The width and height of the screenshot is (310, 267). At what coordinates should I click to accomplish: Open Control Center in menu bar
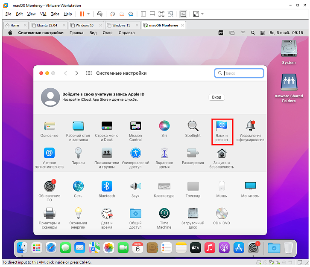(x=262, y=33)
